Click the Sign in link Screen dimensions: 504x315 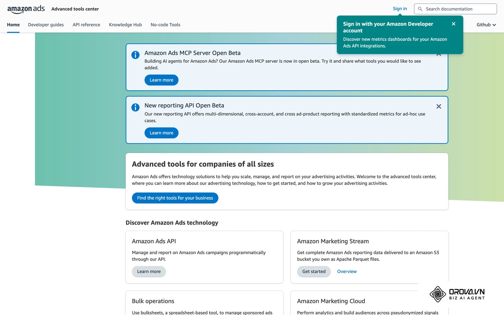click(x=400, y=9)
